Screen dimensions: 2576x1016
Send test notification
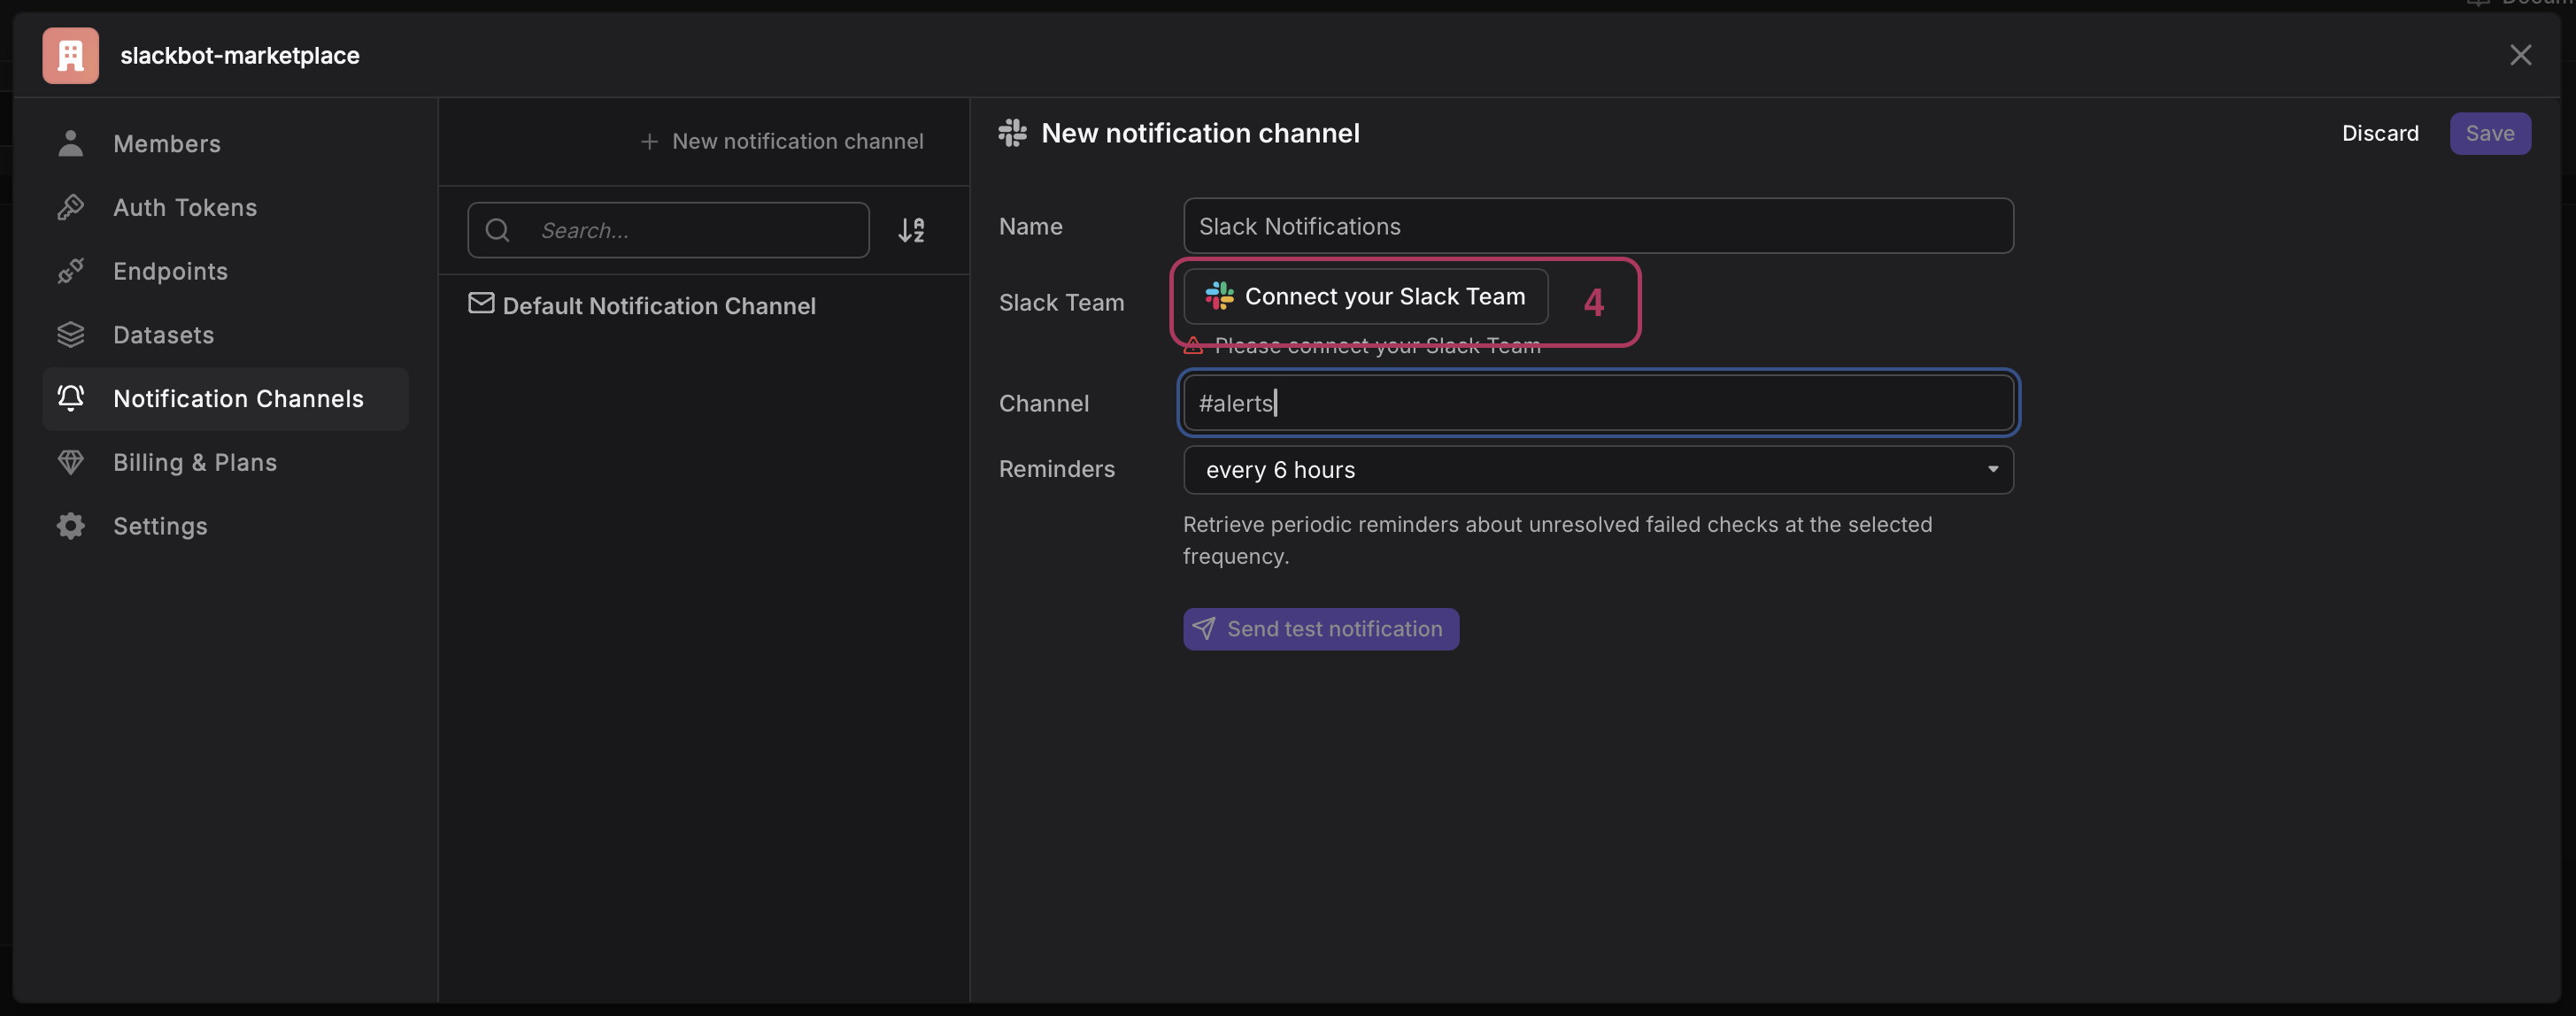pyautogui.click(x=1320, y=628)
